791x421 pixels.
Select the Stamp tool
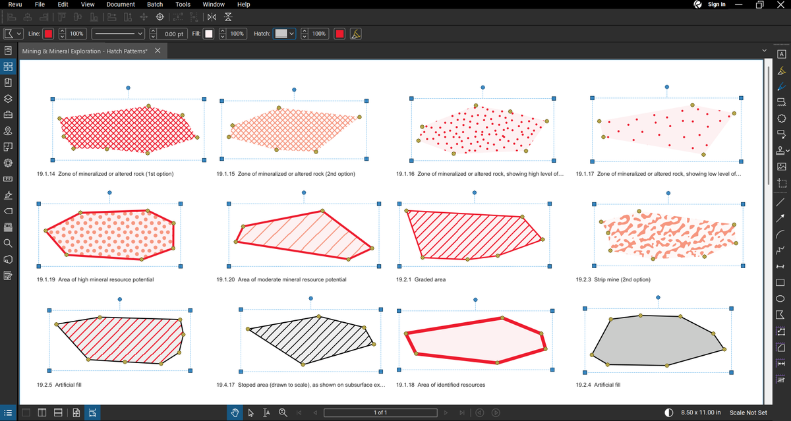tap(780, 150)
